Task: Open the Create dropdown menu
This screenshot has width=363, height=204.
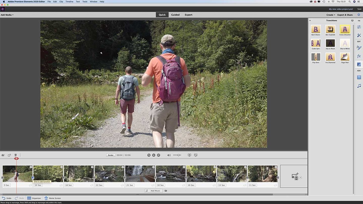Action: pos(331,15)
